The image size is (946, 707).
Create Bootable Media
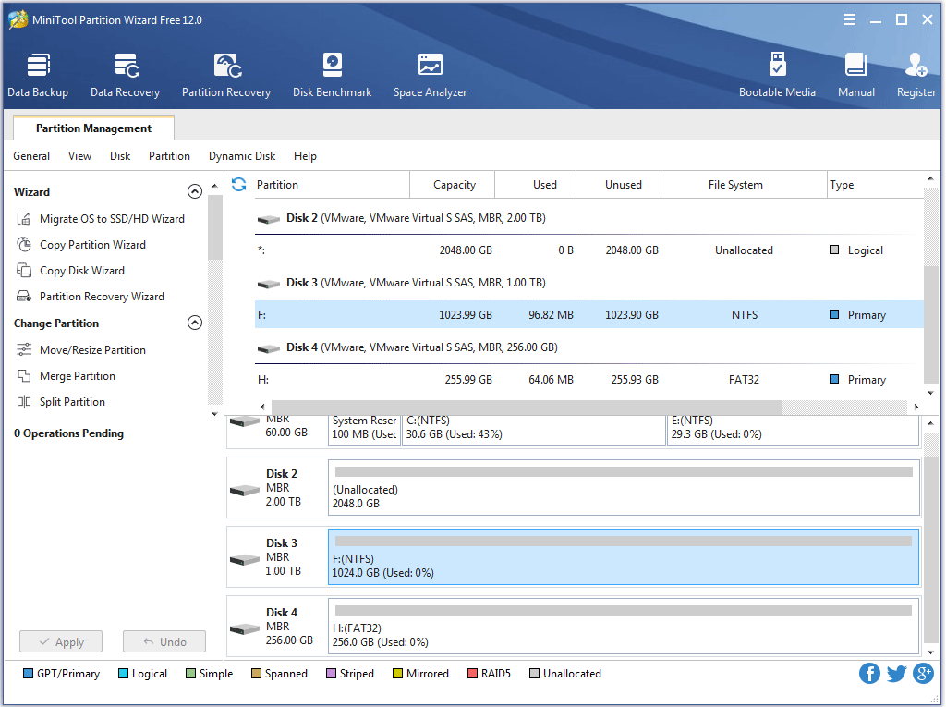tap(777, 75)
